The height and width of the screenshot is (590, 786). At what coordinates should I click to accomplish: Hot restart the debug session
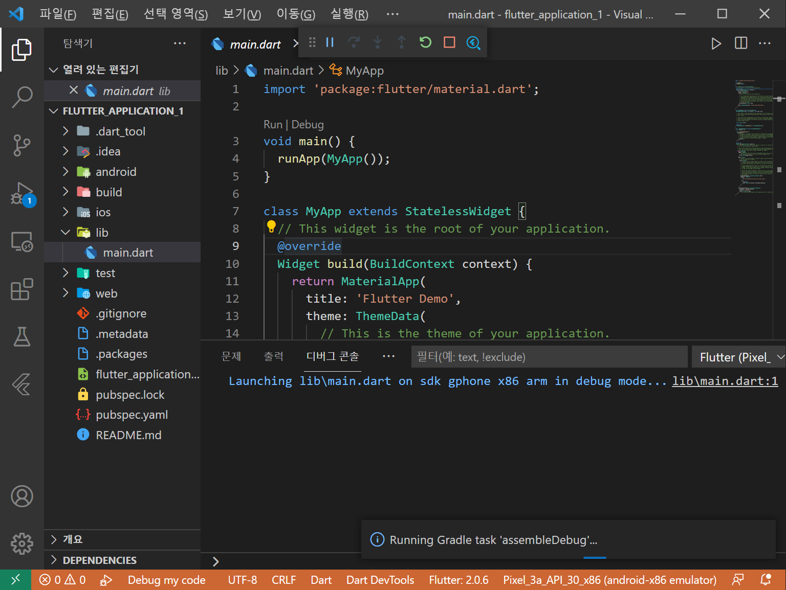tap(425, 42)
